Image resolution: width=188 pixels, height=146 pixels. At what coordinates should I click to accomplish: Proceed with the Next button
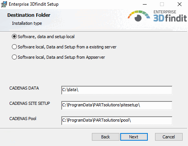coord(134,137)
